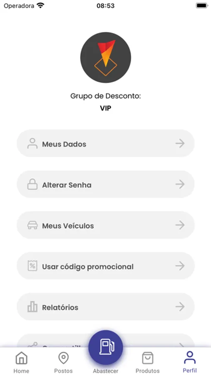The width and height of the screenshot is (211, 376).
Task: Click the person icon beside Meus Dados
Action: 32,143
